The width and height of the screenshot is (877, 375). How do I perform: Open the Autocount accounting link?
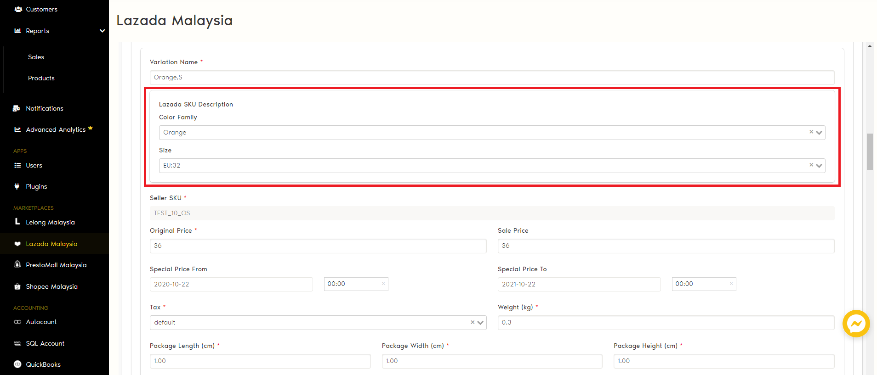[x=41, y=322]
